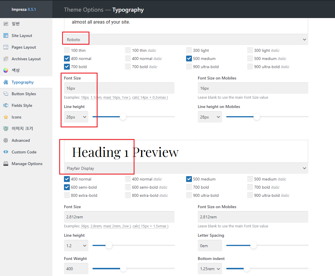Click the 이미지 크기 icon
This screenshot has width=335, height=276.
pyautogui.click(x=6, y=128)
